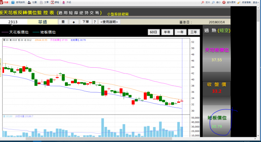Click the floor price value 30.79 in right panel
Viewport: 261px width, 142px height.
point(217,126)
